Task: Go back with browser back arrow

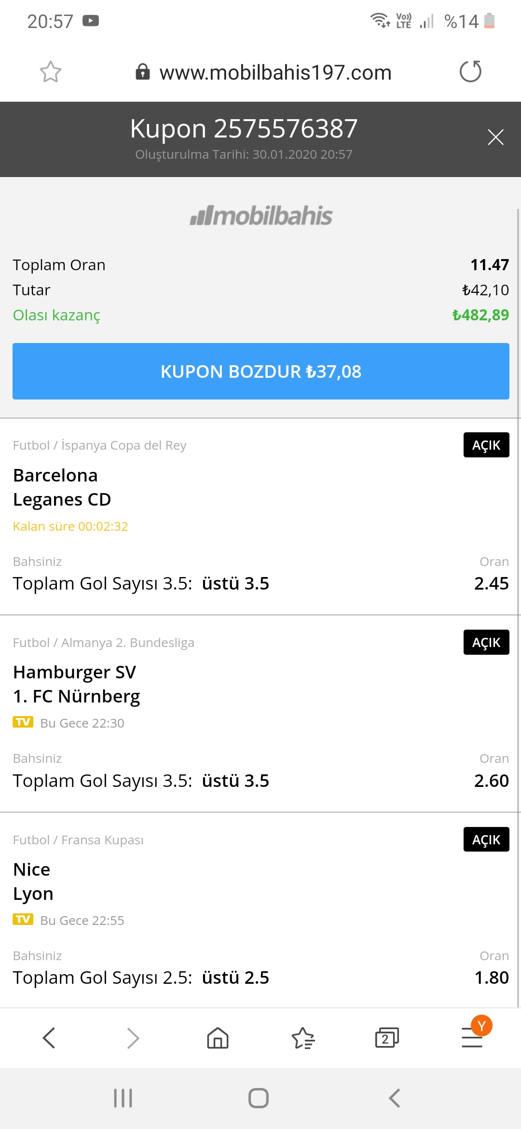Action: click(49, 1038)
